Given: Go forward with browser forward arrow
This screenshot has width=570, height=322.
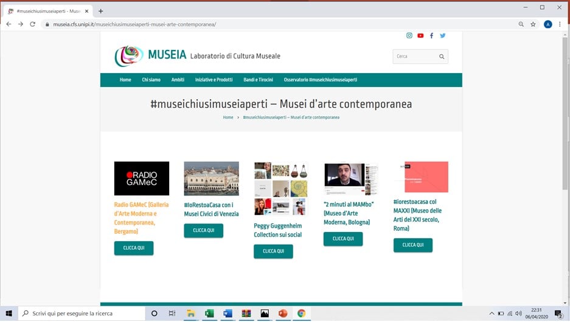Looking at the screenshot, I should pos(21,24).
